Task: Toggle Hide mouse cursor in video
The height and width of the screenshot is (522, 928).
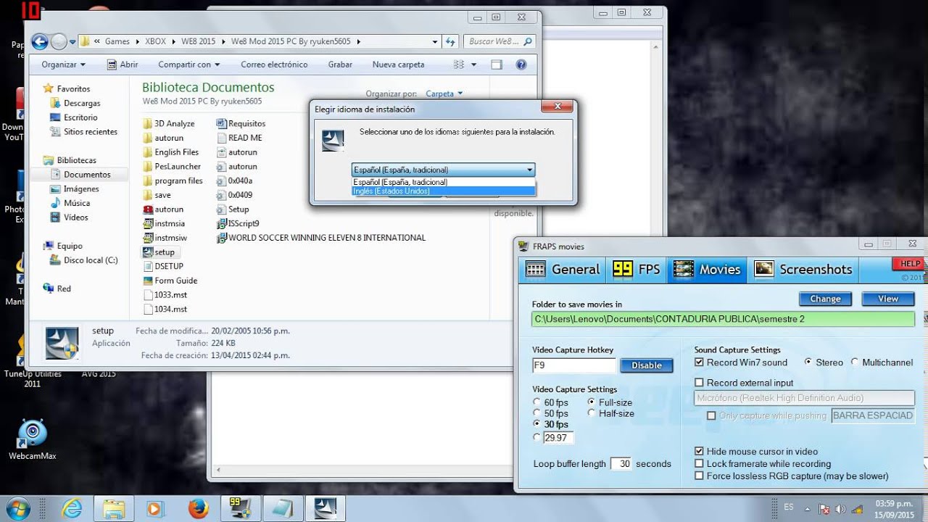Action: click(x=700, y=451)
